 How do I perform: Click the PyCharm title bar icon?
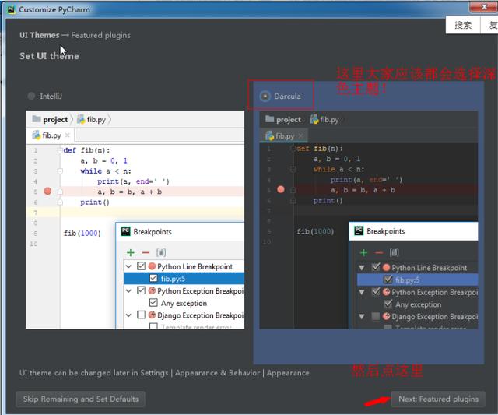click(x=11, y=9)
